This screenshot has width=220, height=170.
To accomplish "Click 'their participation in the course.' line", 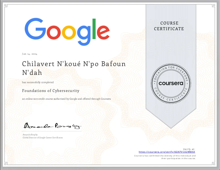I will pos(178,158).
